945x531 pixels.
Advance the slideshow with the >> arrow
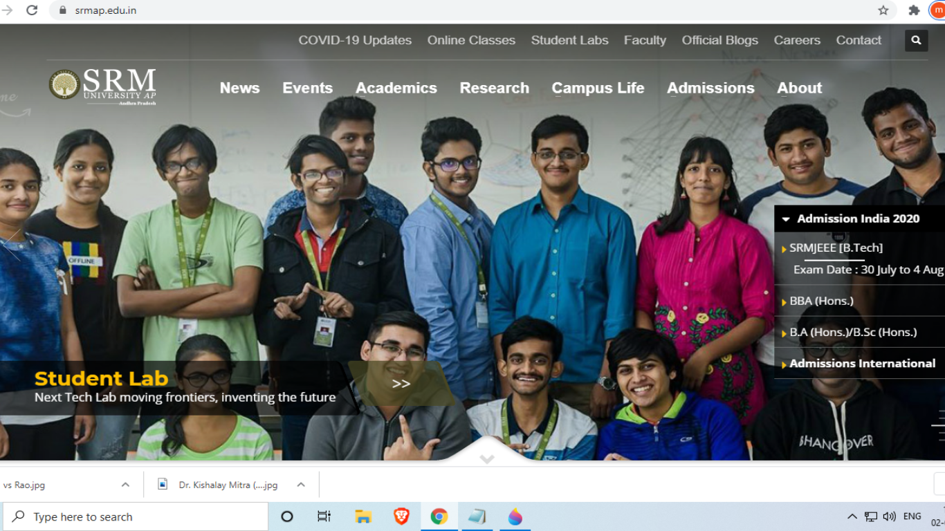click(x=400, y=384)
